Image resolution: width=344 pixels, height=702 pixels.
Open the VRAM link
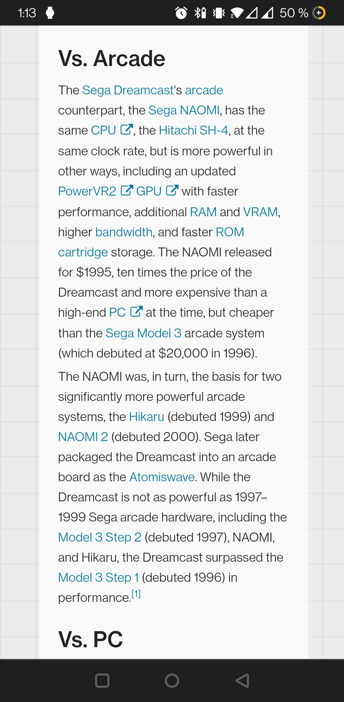coord(260,212)
